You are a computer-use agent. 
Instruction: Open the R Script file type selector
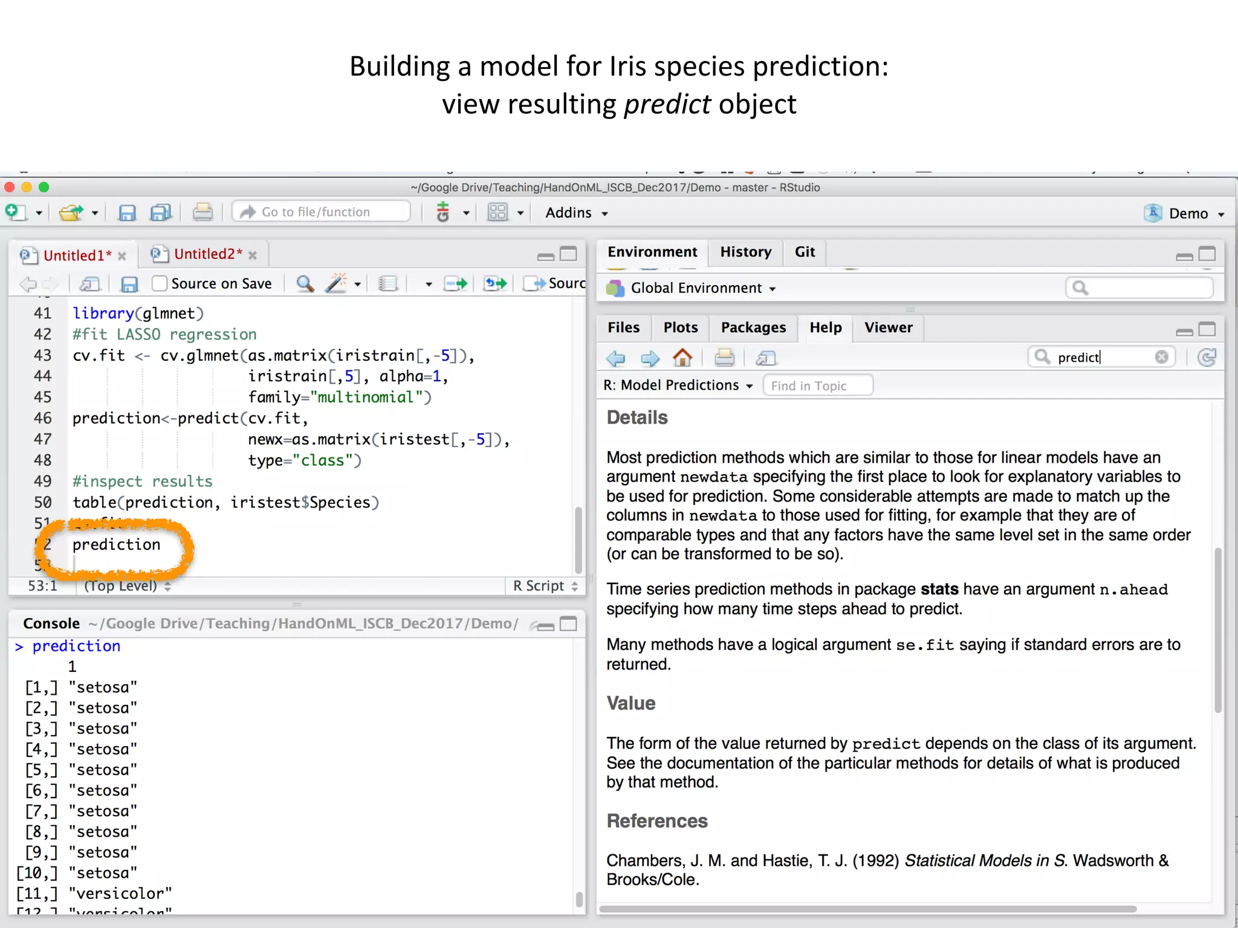pos(545,586)
